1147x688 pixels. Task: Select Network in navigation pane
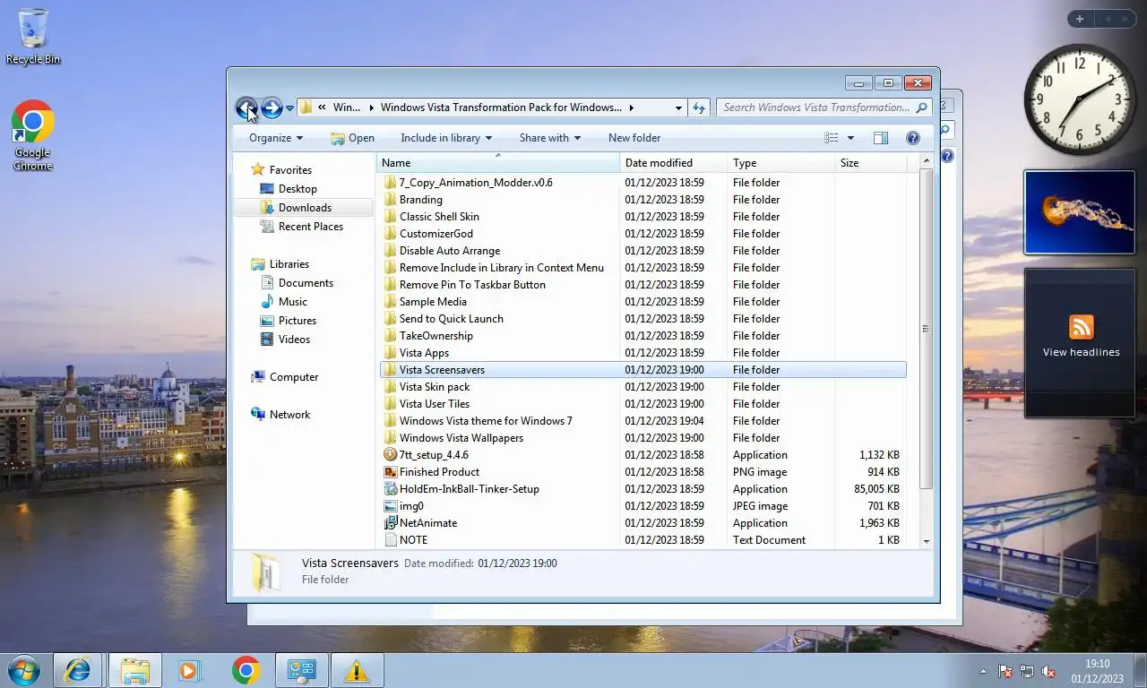[280, 415]
